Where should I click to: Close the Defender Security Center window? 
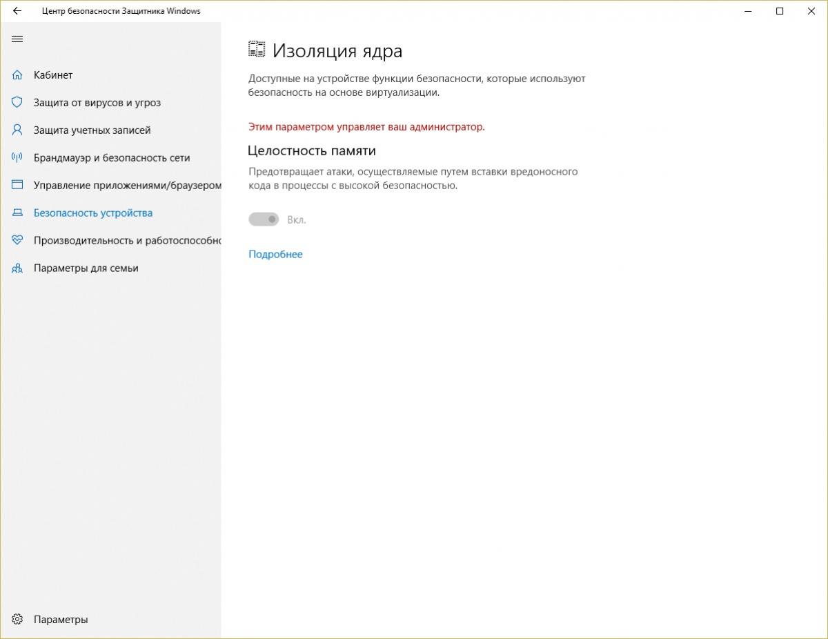(811, 11)
